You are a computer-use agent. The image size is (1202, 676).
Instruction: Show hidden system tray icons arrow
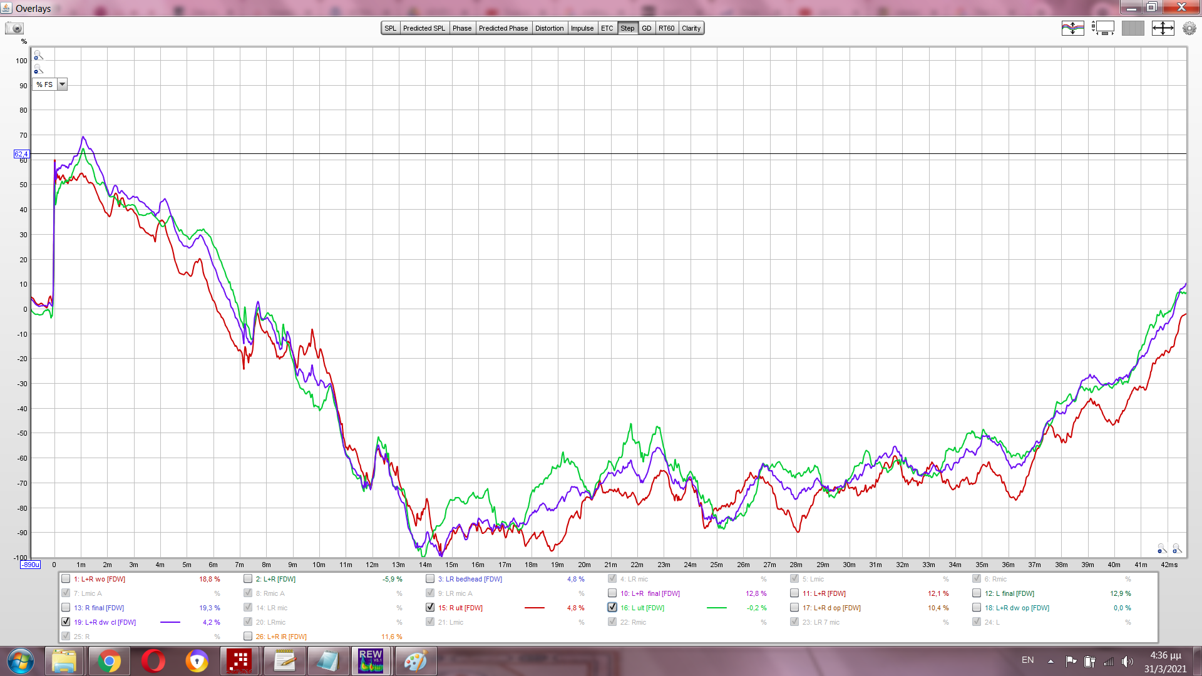(1050, 661)
